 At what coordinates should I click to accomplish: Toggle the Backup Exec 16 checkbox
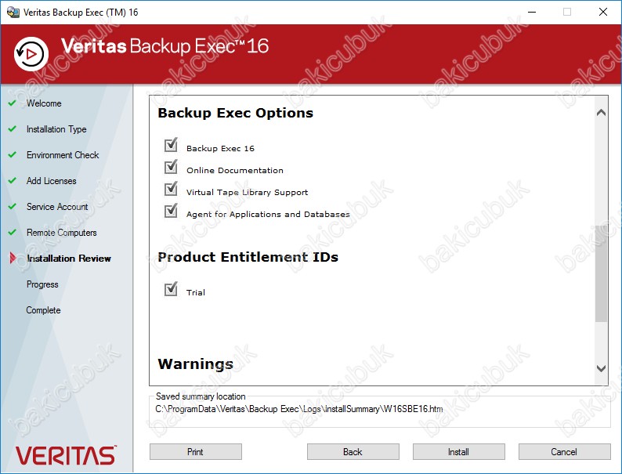(171, 146)
